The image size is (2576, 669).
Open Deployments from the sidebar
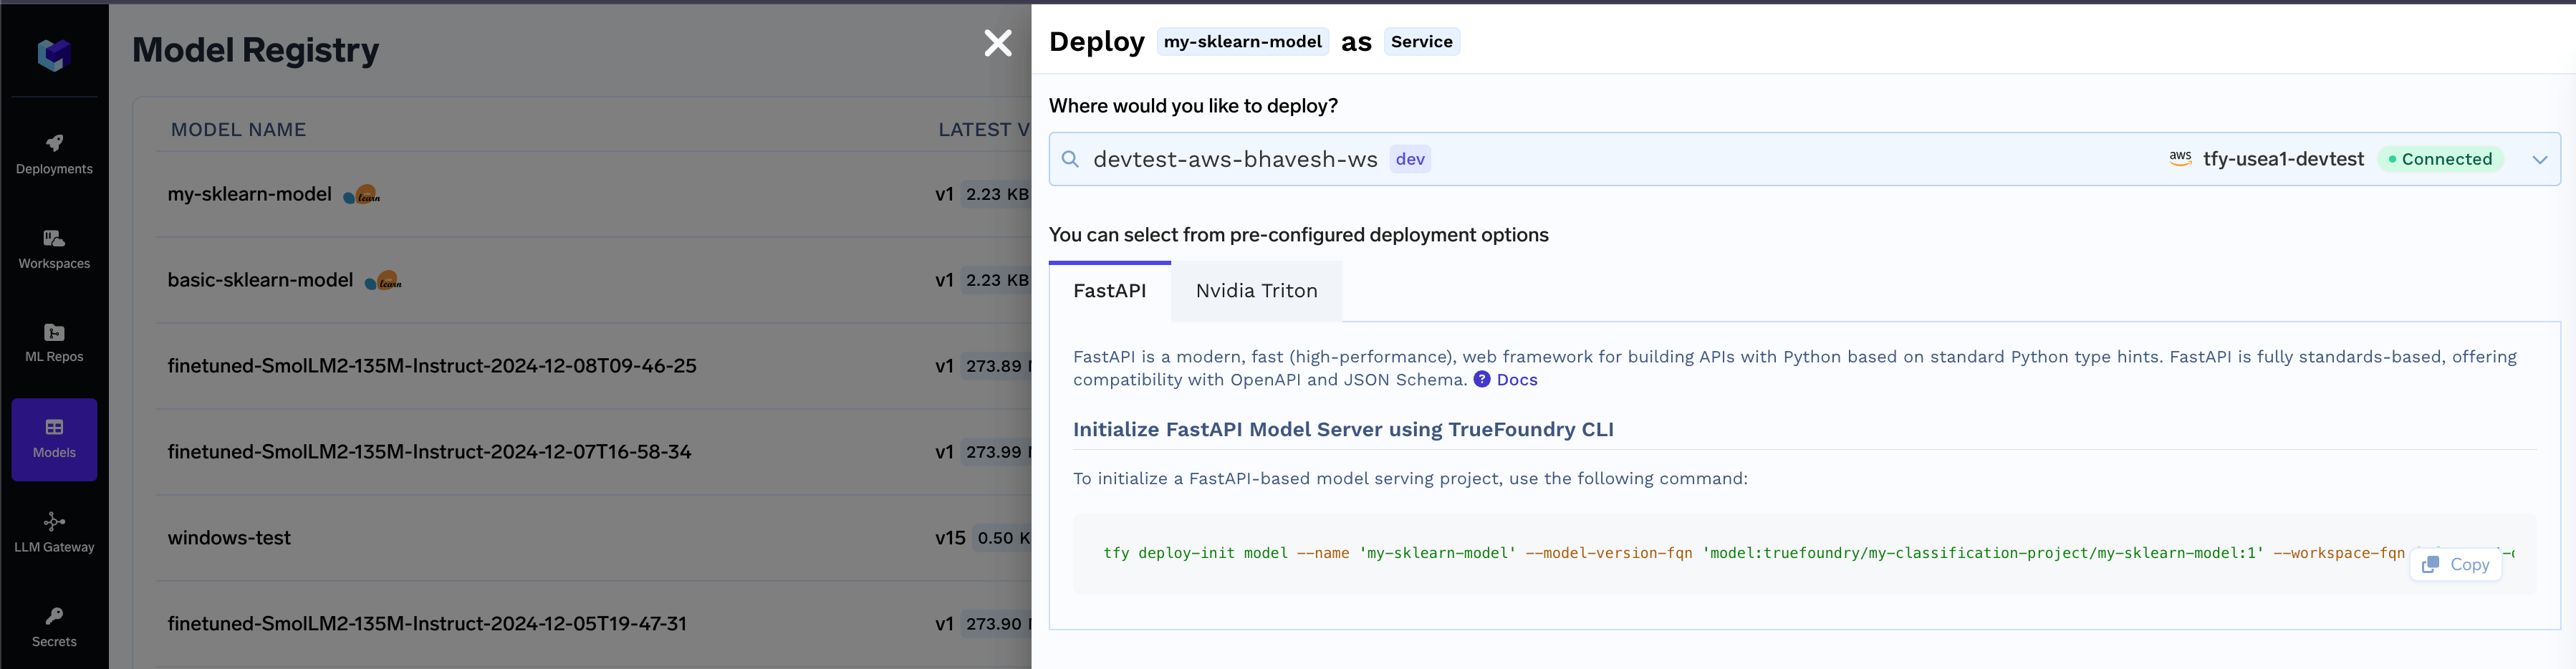tap(54, 155)
